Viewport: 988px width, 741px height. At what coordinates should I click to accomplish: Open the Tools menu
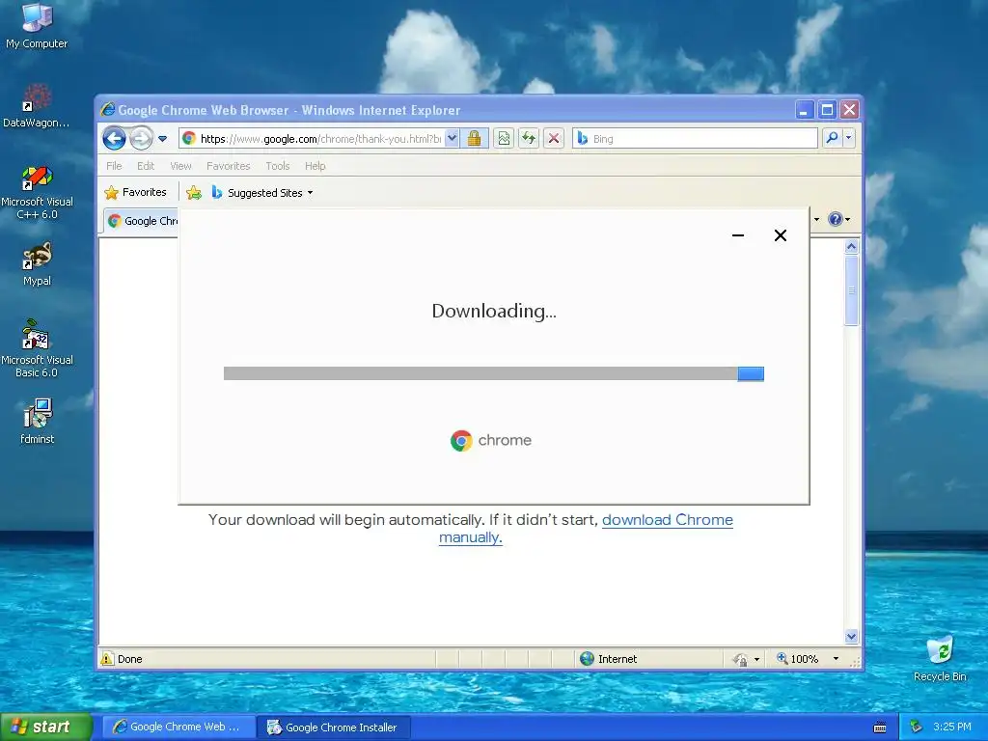(277, 166)
